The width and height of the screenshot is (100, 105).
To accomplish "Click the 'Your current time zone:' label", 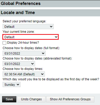I will pos(19,32).
